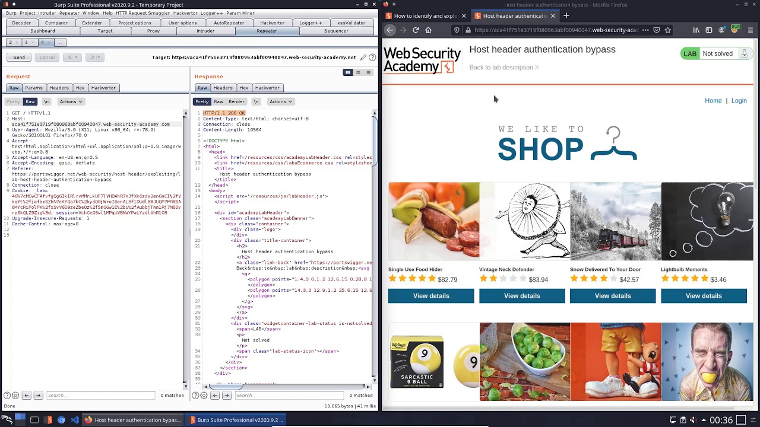Screen dimensions: 760x427
Task: Toggle request \n non-printable characters
Action: pos(46,101)
